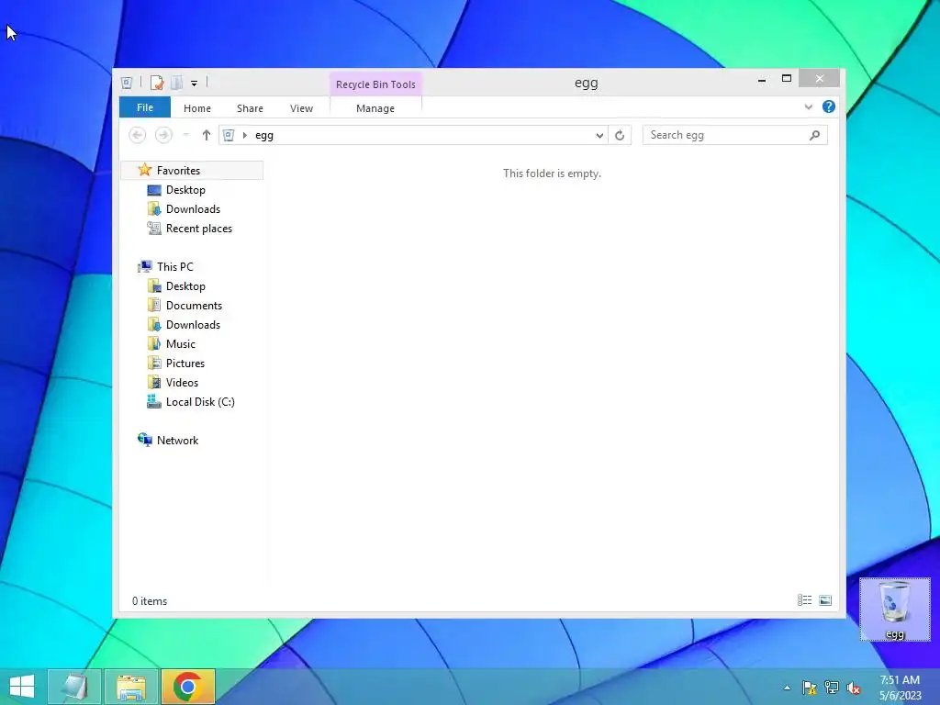
Task: Select Local Disk (C:)
Action: [x=200, y=402]
